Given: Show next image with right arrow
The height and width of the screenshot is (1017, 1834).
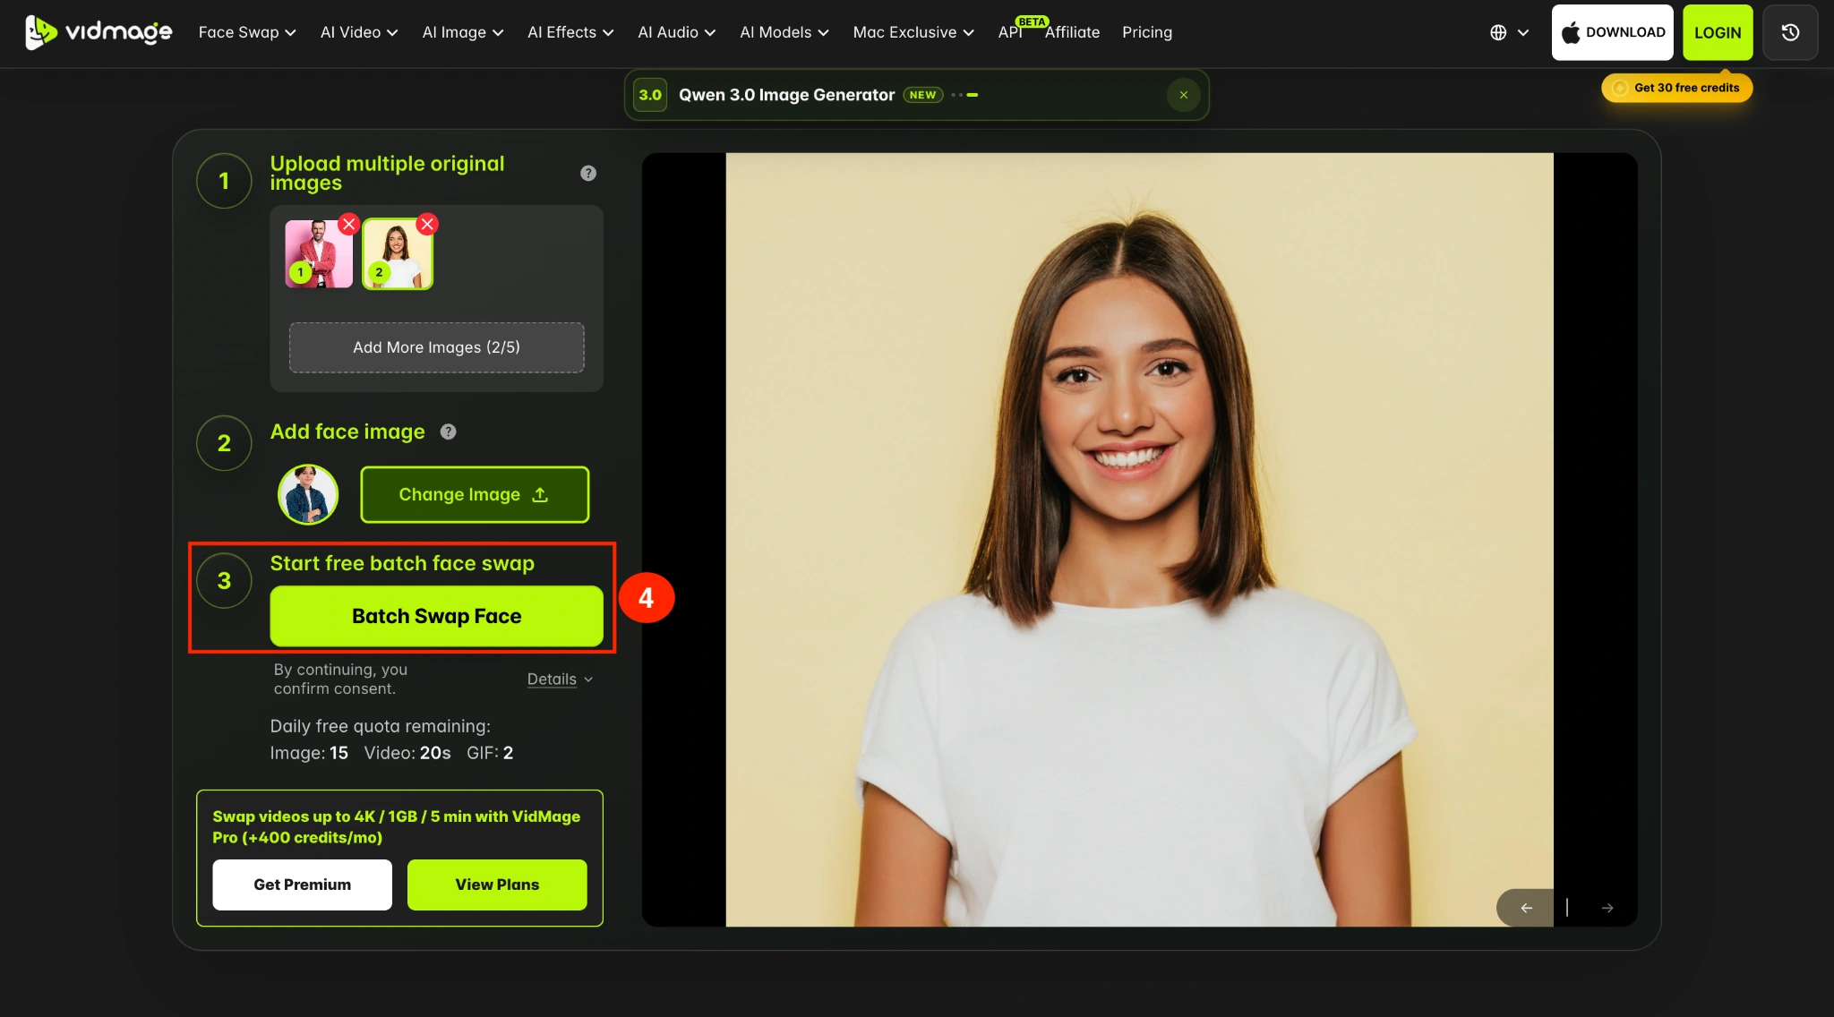Looking at the screenshot, I should [1607, 908].
